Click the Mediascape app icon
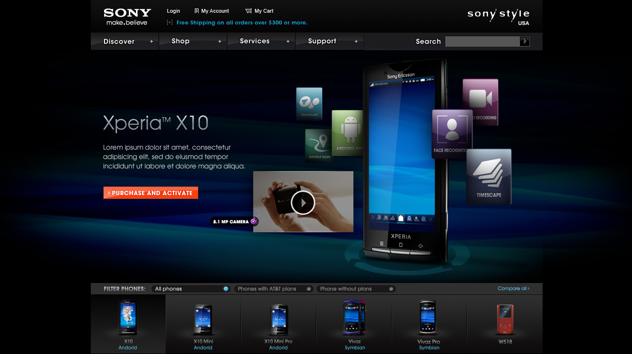 [x=309, y=103]
